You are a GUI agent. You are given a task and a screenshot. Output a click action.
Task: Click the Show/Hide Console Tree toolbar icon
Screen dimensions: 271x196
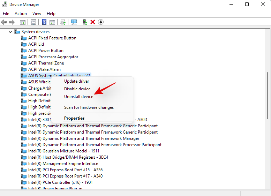point(23,22)
